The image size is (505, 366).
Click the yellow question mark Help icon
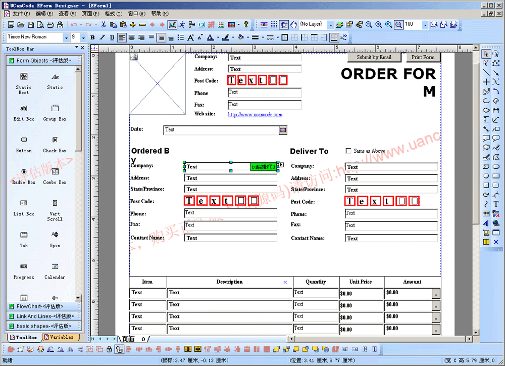[246, 24]
